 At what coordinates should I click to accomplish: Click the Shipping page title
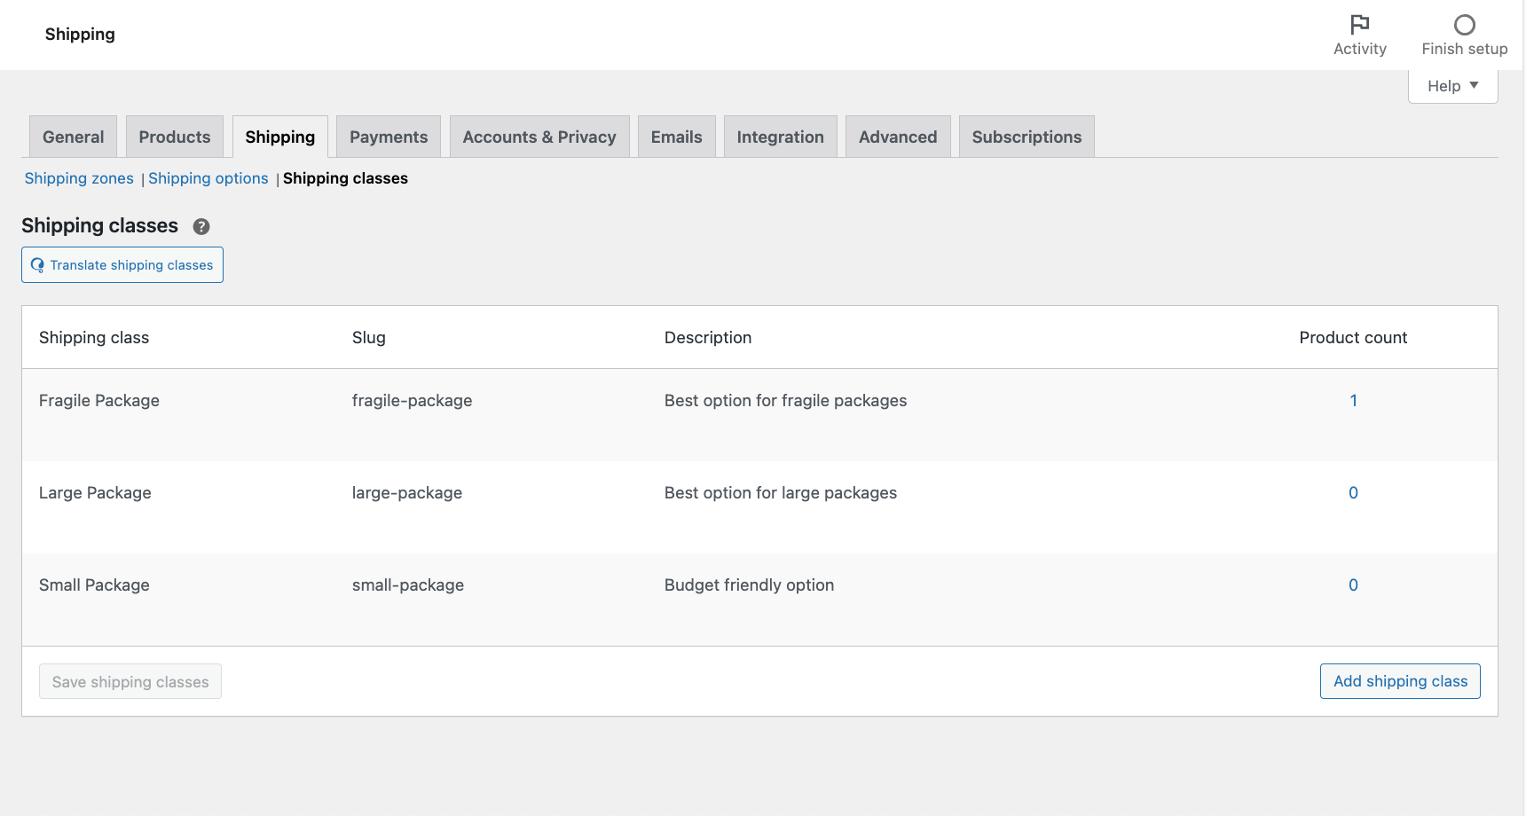click(x=80, y=35)
